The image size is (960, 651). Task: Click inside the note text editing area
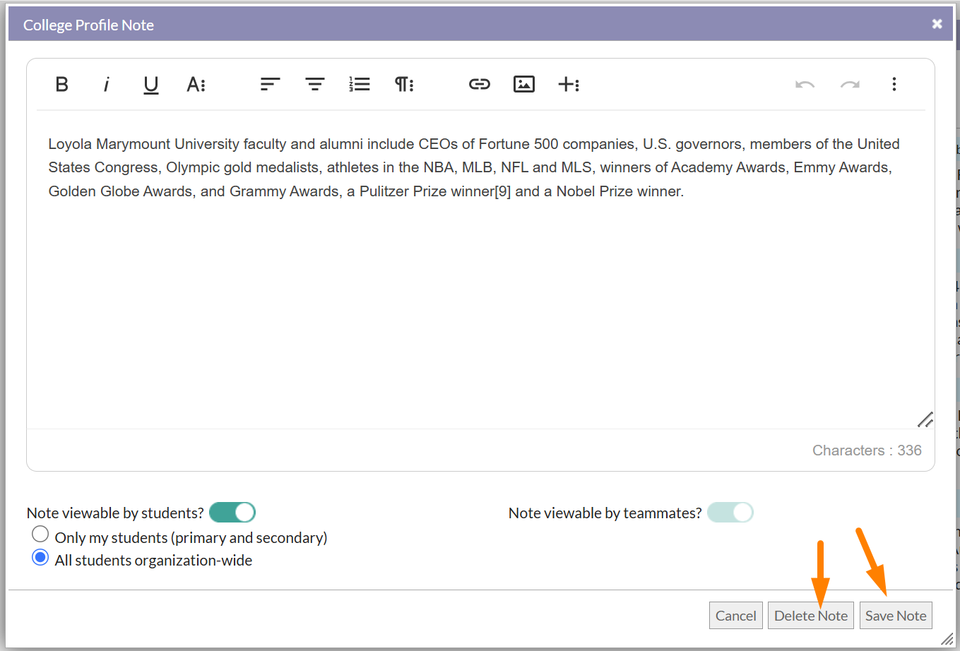[480, 270]
